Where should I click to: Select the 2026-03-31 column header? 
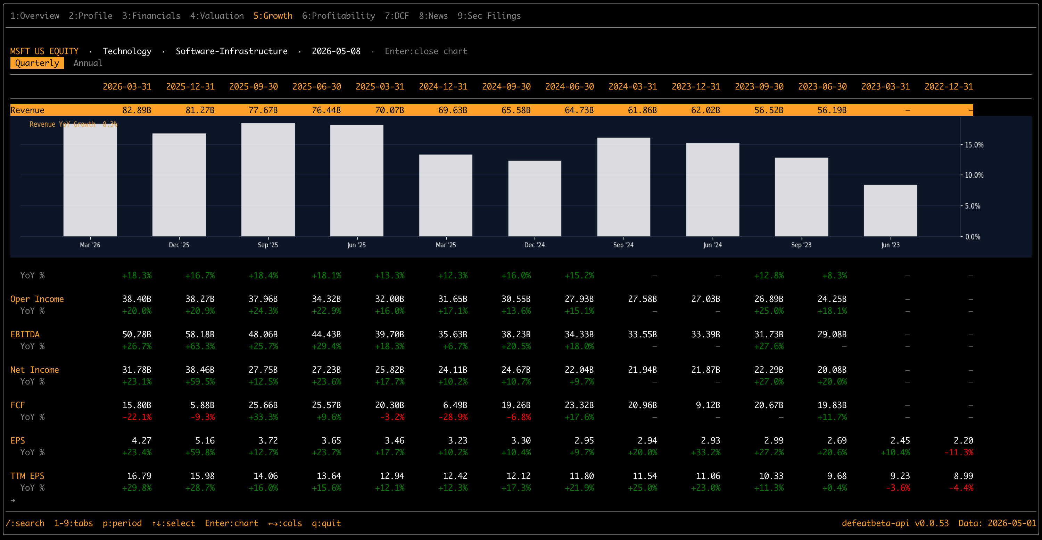(x=127, y=86)
